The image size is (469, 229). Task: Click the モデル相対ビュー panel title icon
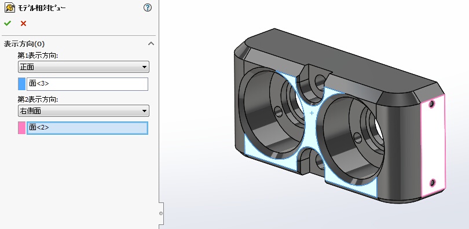click(x=10, y=8)
